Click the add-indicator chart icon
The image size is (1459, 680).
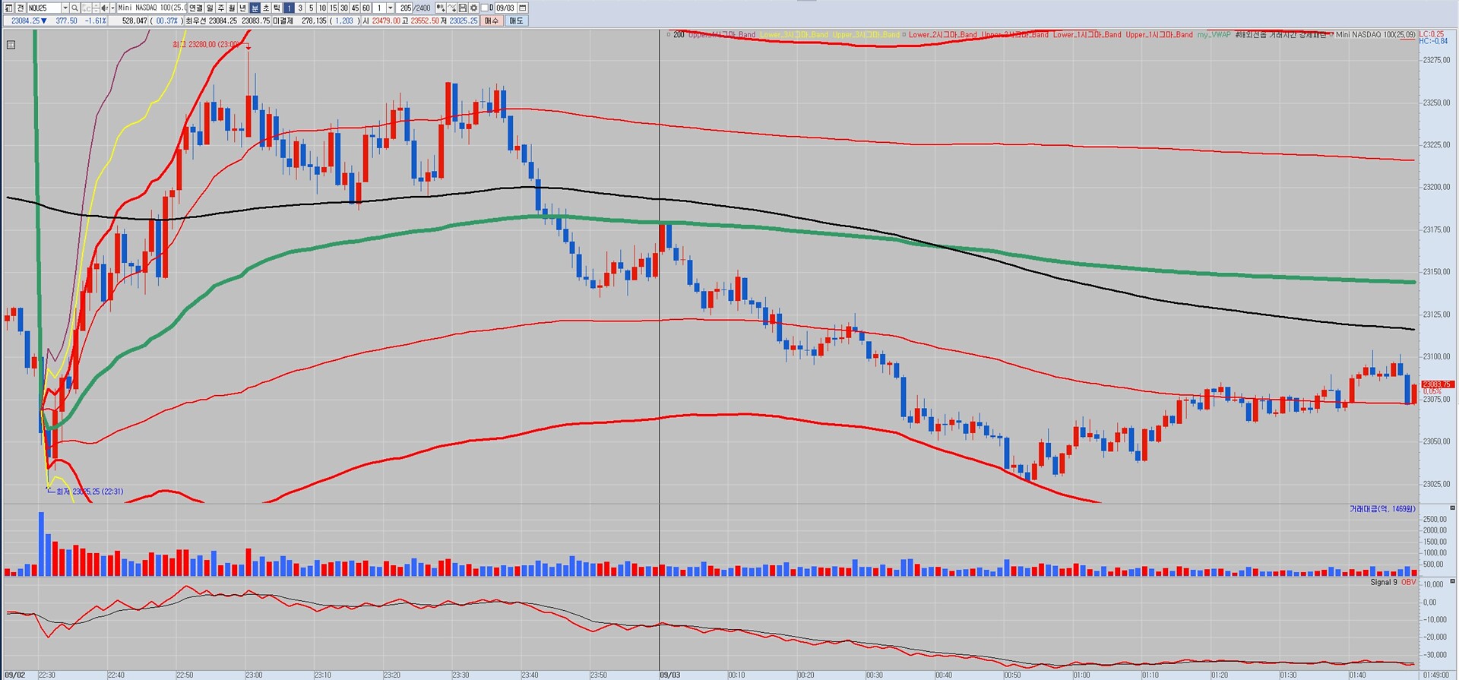441,8
